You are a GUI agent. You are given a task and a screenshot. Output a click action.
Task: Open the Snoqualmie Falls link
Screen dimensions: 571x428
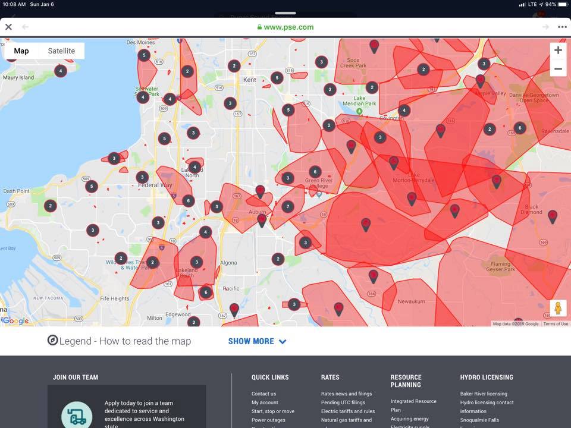pyautogui.click(x=479, y=420)
